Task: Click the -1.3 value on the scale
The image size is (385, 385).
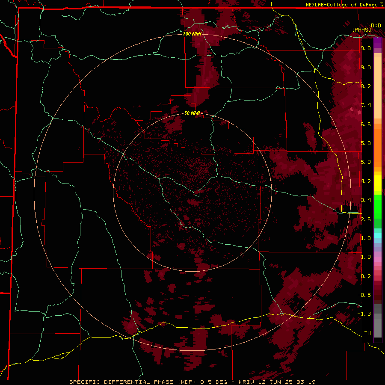Action: tap(364, 314)
